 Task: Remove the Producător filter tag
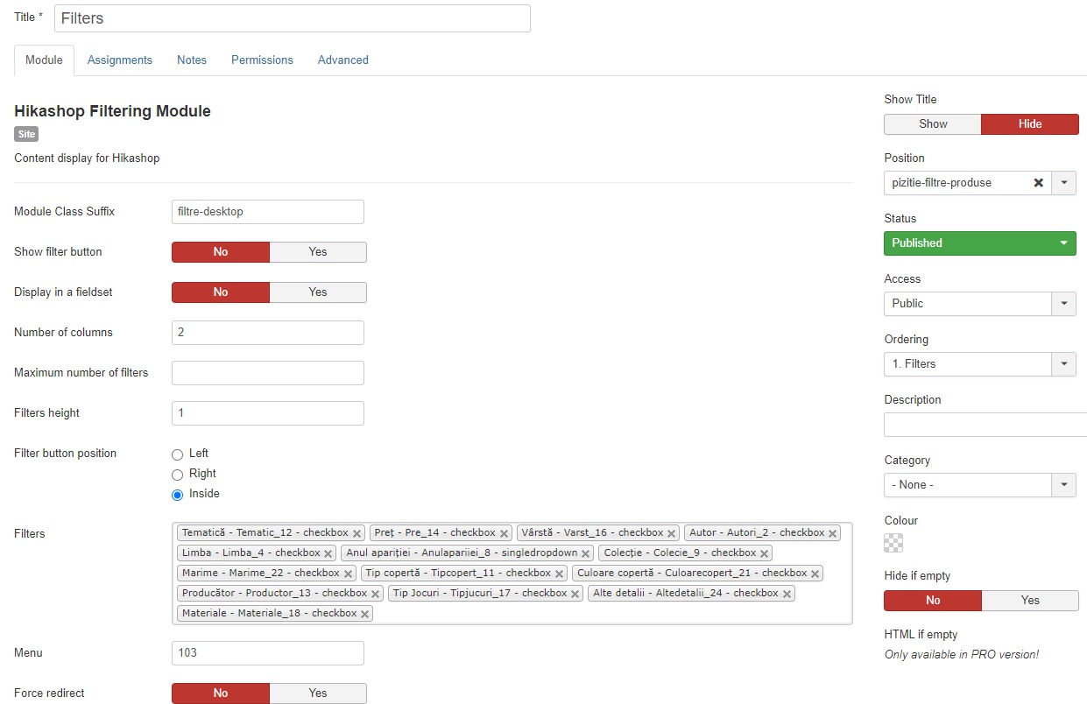pos(375,594)
